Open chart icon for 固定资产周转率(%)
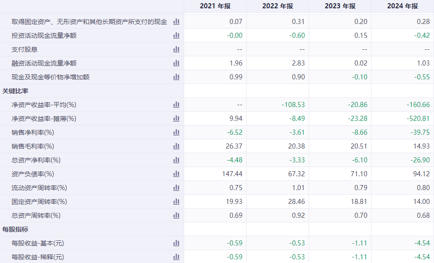The height and width of the screenshot is (263, 434). click(x=176, y=202)
